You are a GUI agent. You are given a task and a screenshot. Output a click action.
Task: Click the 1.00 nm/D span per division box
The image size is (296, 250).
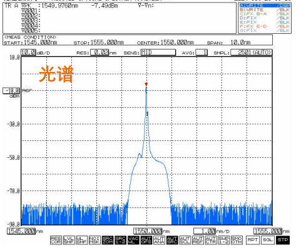pyautogui.click(x=205, y=231)
